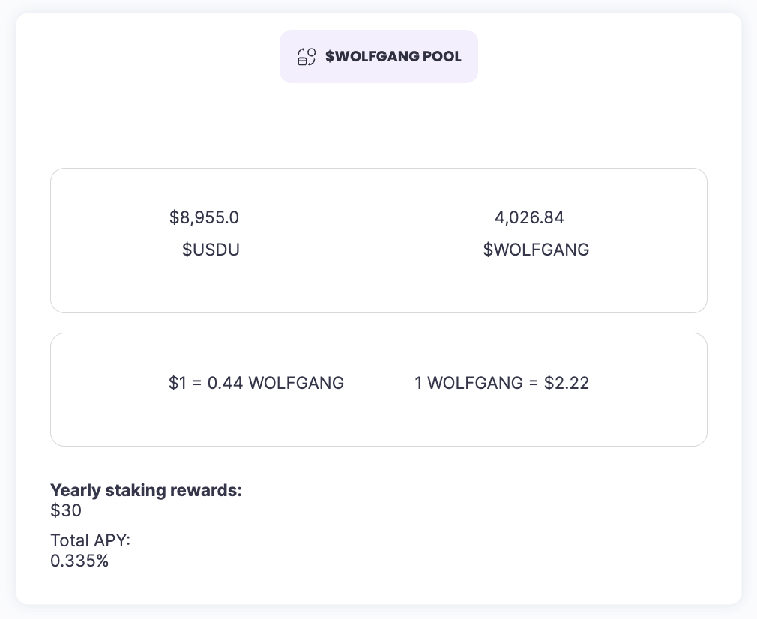This screenshot has height=619, width=757.
Task: Click the Total APY label
Action: [x=91, y=540]
